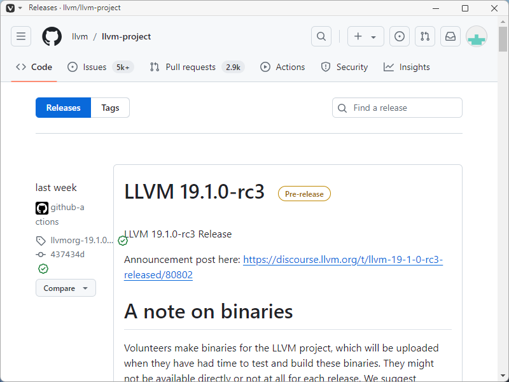This screenshot has width=509, height=382.
Task: Switch to the Insights tab
Action: 407,67
